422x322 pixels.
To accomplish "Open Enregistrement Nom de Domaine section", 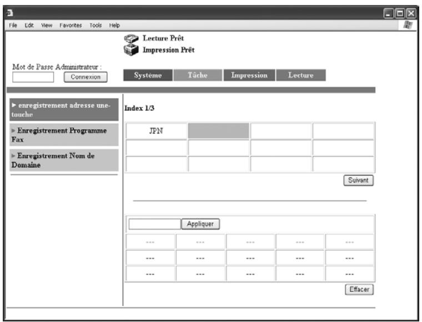I will (64, 160).
